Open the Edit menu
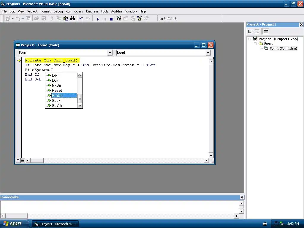Viewport: 304px width, 228px height. coord(12,11)
